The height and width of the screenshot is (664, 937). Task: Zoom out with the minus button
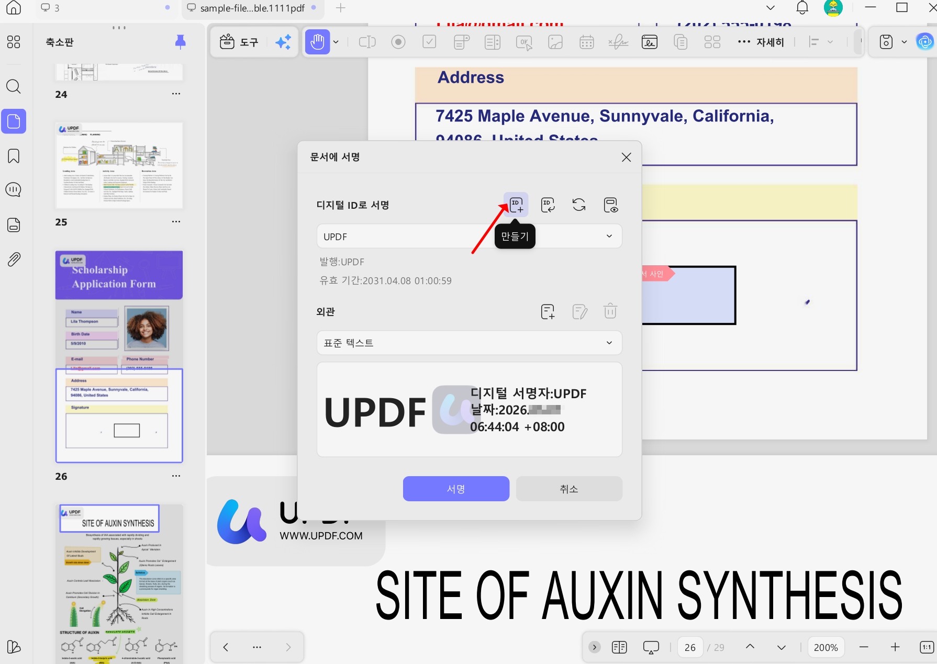(x=864, y=647)
